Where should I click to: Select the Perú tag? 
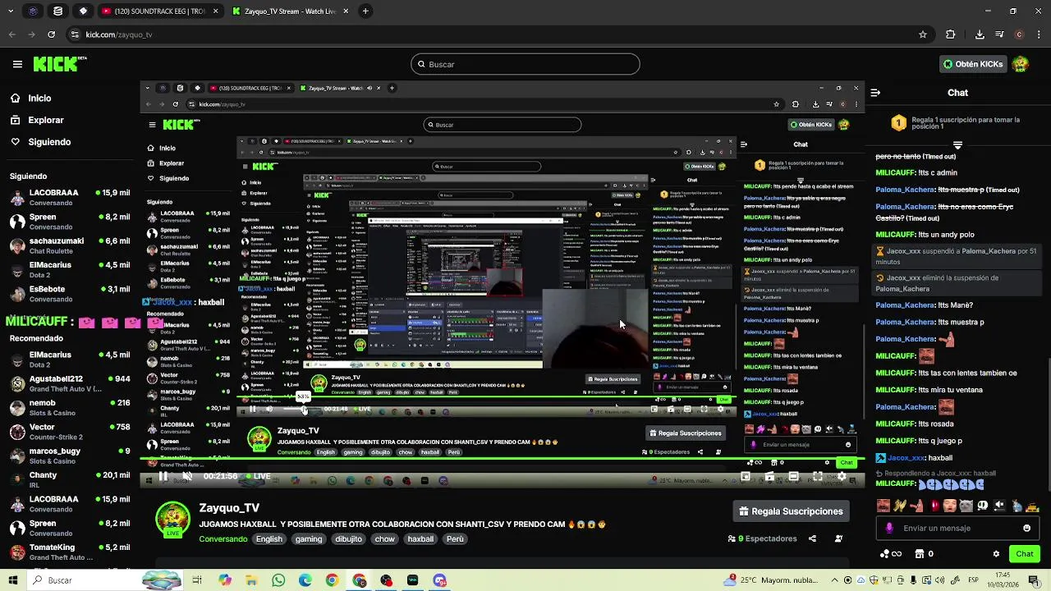click(x=455, y=539)
